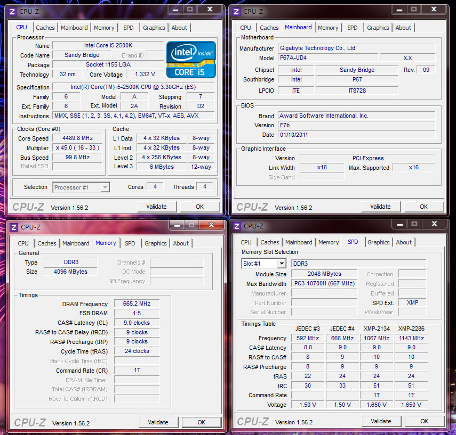This screenshot has width=456, height=435.
Task: Click the Multiplier value x 45.0
Action: 77,147
